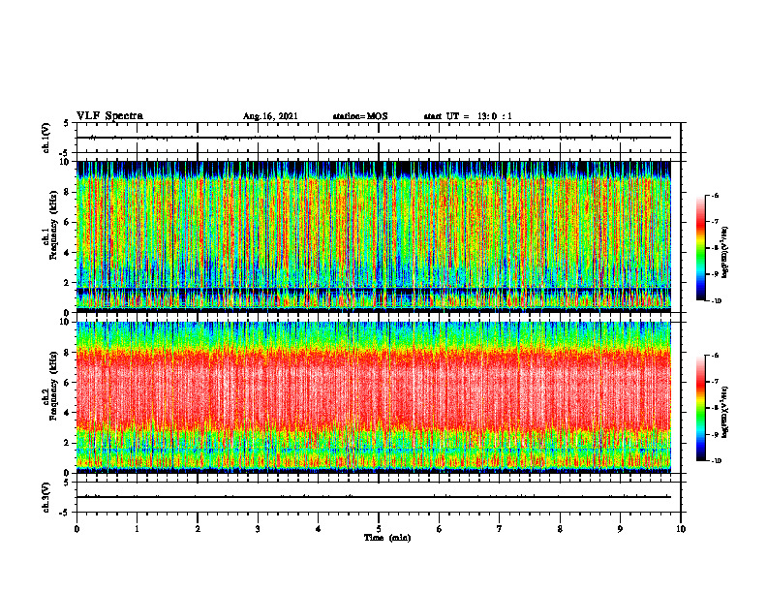767x593 pixels.
Task: Click time axis tick label "2"
Action: tap(198, 529)
